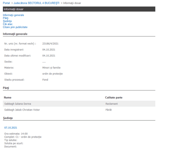Click the Portal breadcrumb link

[x=6, y=3]
